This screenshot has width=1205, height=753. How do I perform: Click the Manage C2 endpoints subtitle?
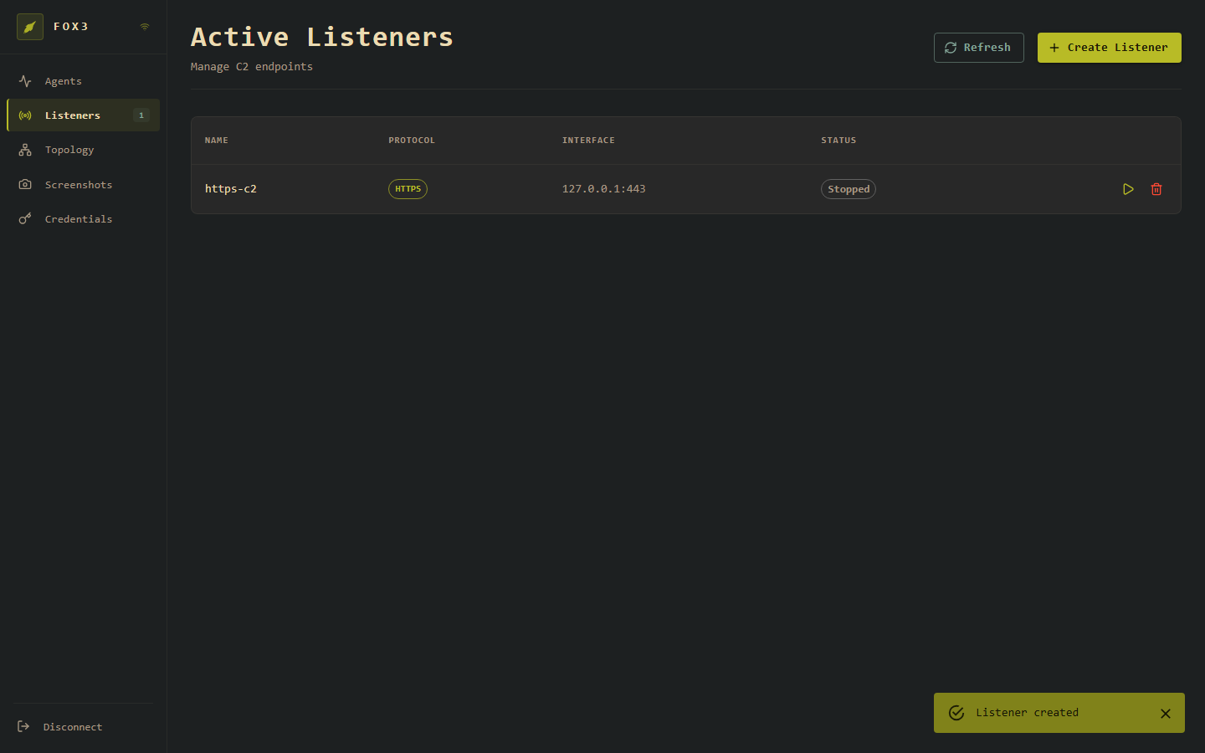pos(252,67)
